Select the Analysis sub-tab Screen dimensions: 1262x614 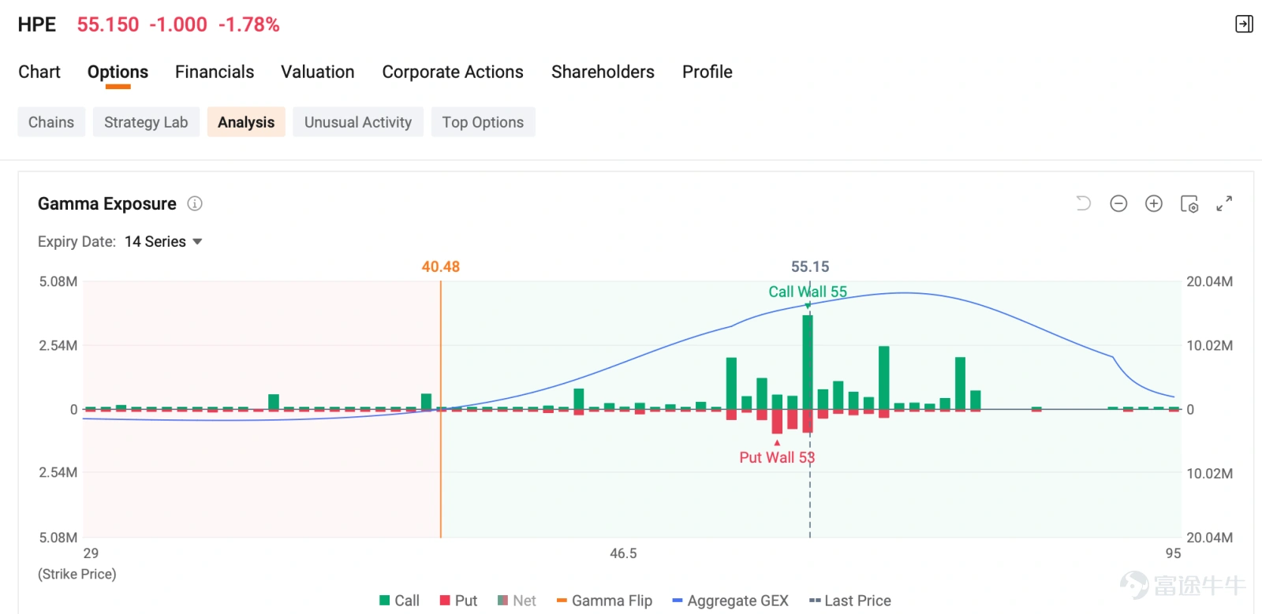click(x=246, y=122)
